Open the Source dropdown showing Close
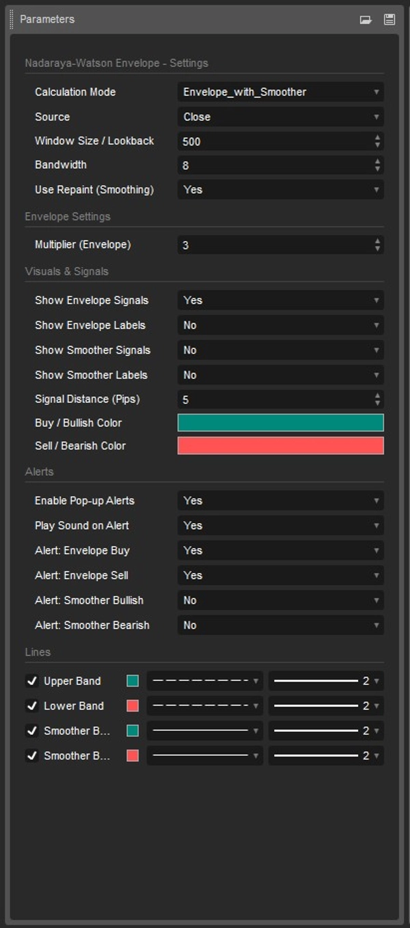The width and height of the screenshot is (410, 928). pos(280,116)
